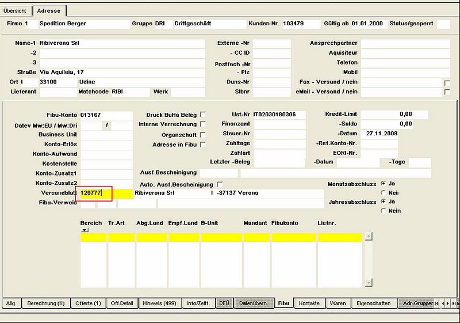
Task: Toggle the eMail - Versand / nein checkbox
Action: point(447,92)
